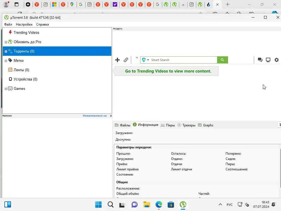
Task: Add torrent from URL link icon
Action: (x=126, y=60)
